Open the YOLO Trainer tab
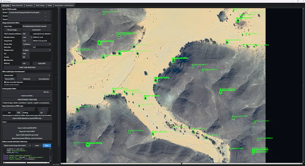 (40, 5)
